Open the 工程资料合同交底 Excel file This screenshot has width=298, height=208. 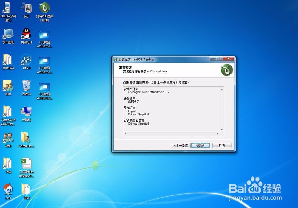click(27, 167)
